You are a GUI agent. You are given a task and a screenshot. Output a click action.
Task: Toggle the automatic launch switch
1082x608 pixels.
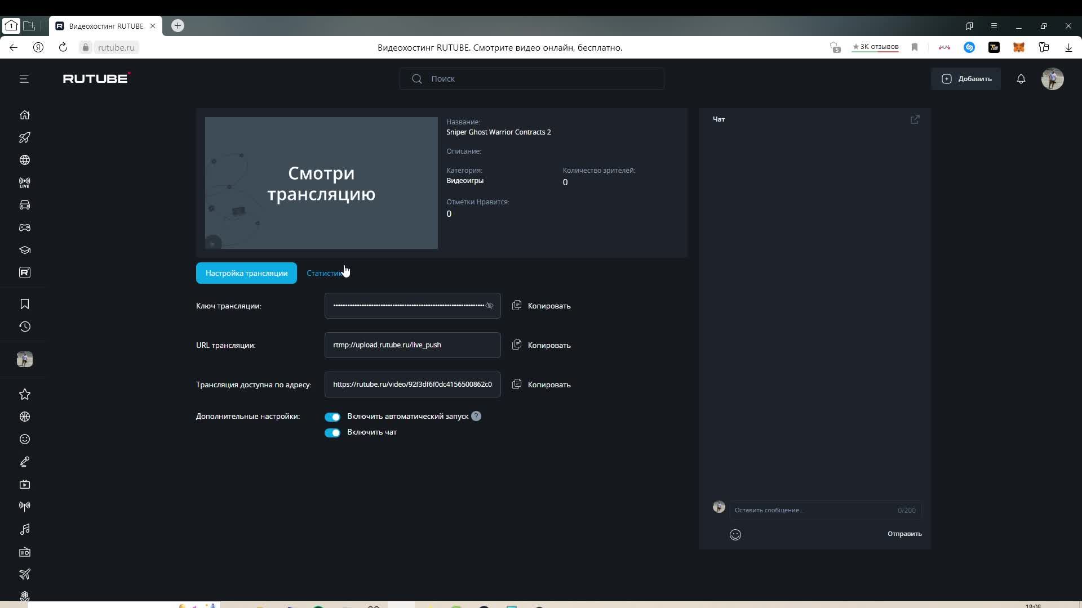point(332,417)
